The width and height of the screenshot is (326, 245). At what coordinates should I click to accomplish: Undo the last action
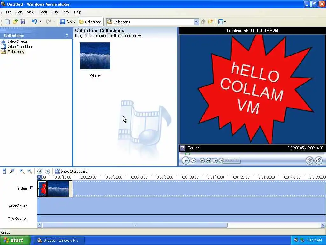click(x=34, y=22)
